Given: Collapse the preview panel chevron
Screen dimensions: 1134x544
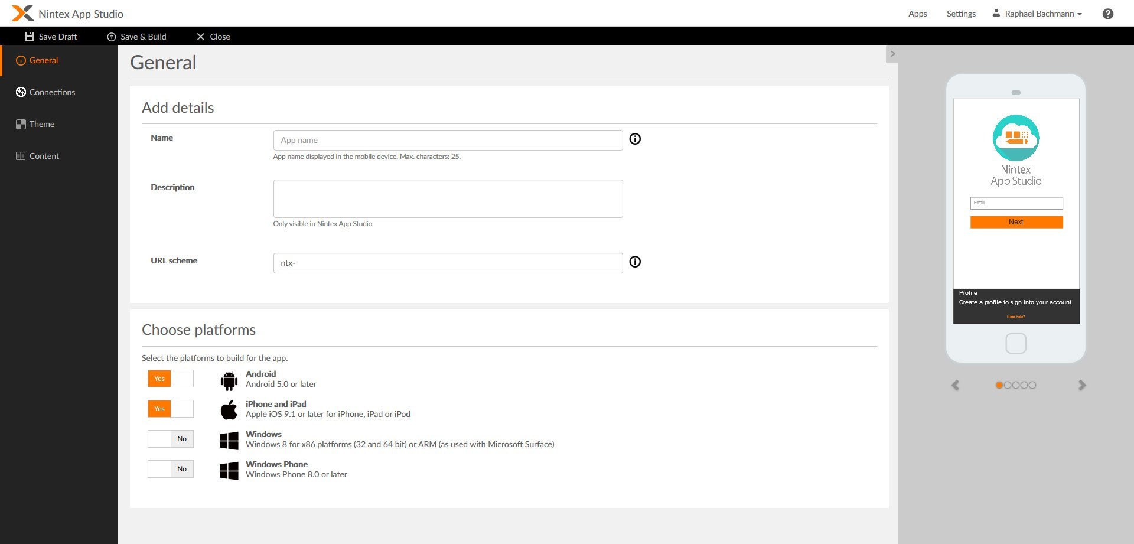Looking at the screenshot, I should [892, 54].
